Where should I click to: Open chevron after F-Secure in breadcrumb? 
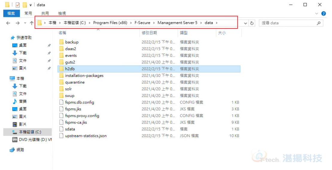(x=154, y=23)
